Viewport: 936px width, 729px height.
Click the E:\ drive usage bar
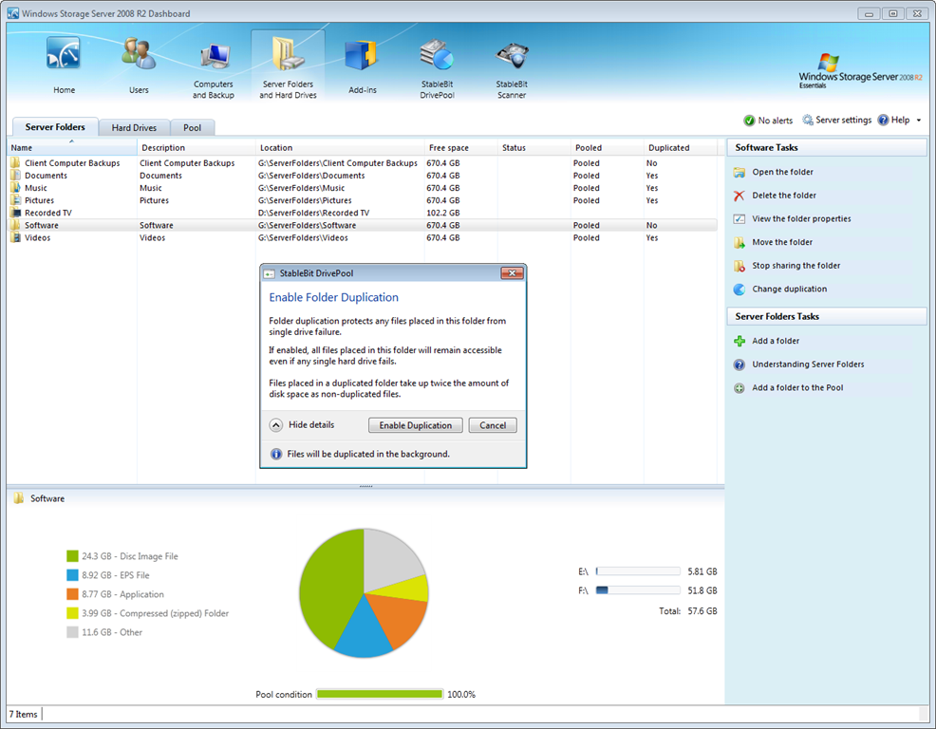[638, 571]
